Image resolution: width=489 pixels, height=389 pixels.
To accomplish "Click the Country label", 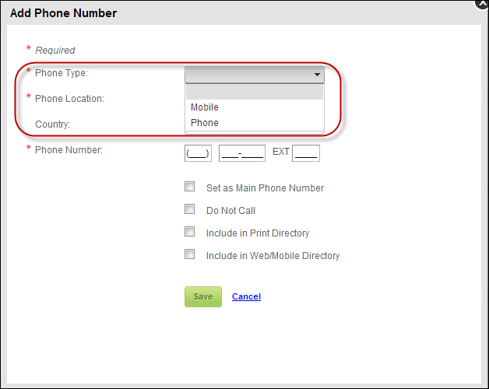I will (x=53, y=124).
